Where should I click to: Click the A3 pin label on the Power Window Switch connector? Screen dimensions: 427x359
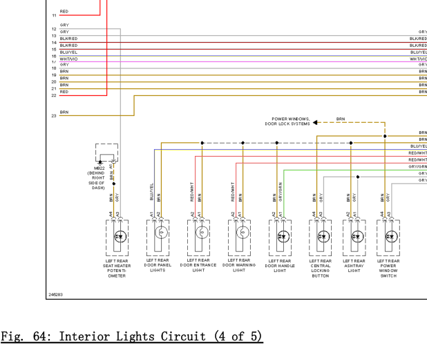point(389,214)
